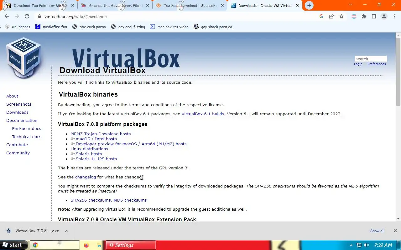Click the address bar URL field
This screenshot has width=401, height=250.
click(x=175, y=17)
